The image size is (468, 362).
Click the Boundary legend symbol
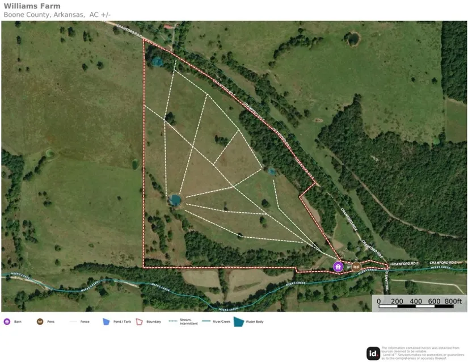point(139,322)
